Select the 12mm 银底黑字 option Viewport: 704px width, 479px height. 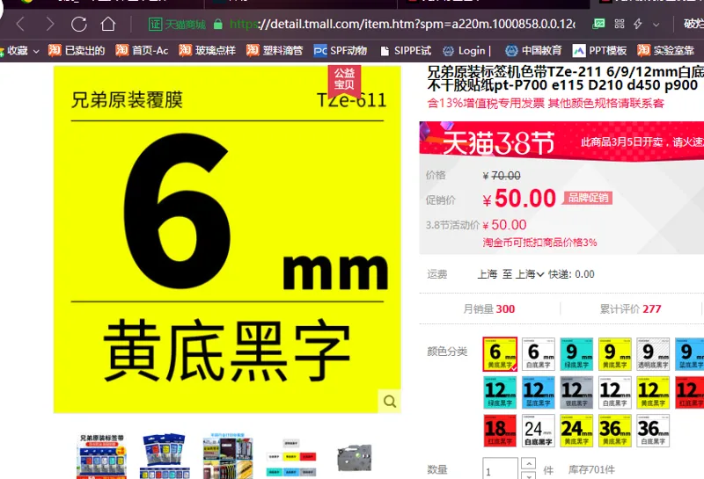576,393
